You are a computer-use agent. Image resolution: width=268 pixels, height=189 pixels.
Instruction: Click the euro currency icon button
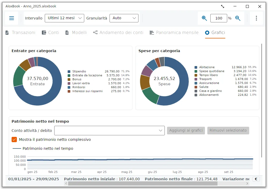(x=256, y=179)
